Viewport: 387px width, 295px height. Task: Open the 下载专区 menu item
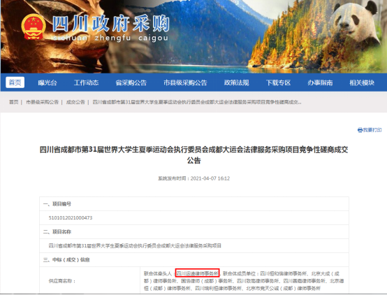[x=278, y=82]
